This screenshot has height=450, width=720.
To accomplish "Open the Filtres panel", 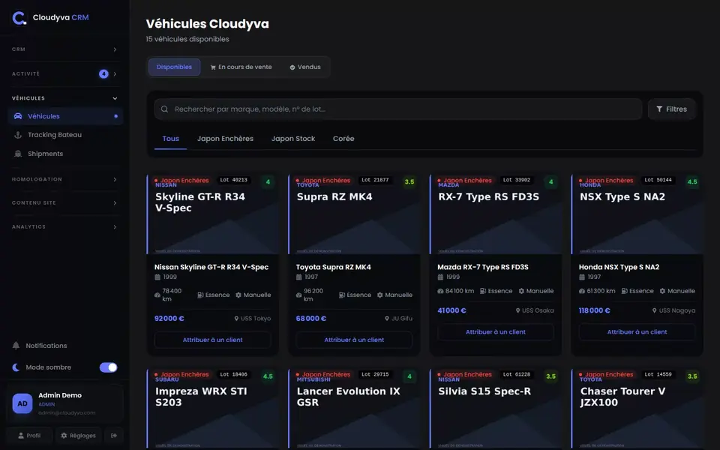I will (671, 109).
